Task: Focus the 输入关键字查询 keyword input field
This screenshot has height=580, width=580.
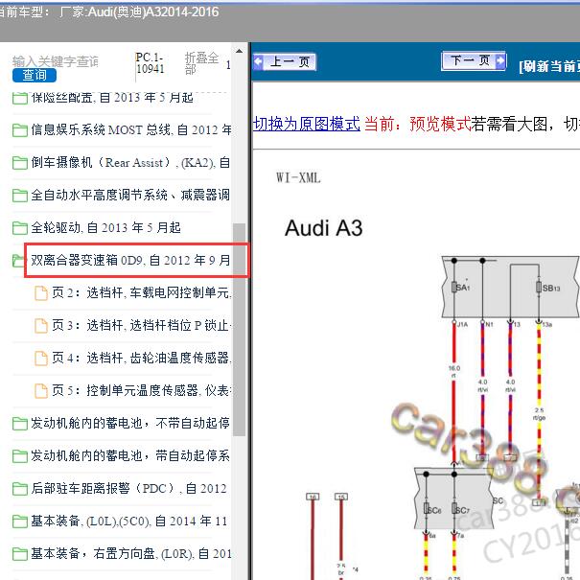Action: (x=56, y=61)
